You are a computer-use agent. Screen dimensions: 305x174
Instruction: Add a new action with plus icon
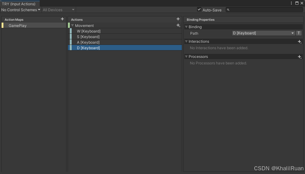(x=178, y=19)
